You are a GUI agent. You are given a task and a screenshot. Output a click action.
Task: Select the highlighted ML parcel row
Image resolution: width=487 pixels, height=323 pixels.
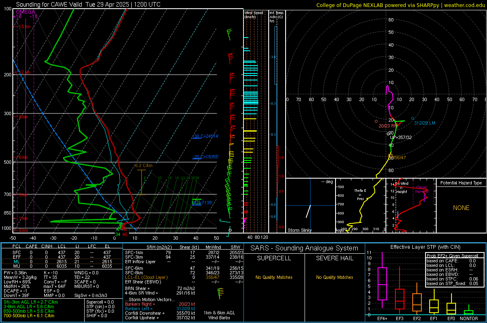pos(62,262)
